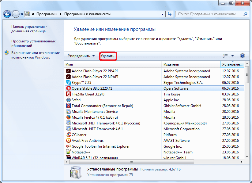Screen dimensions: 252x183
Task: Click the forward navigation arrow
Action: (16, 14)
